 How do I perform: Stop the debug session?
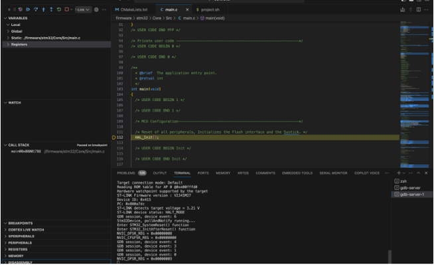[67, 9]
